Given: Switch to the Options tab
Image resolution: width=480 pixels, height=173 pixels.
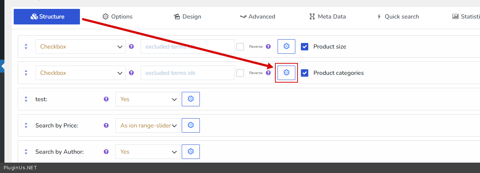Looking at the screenshot, I should [x=117, y=17].
